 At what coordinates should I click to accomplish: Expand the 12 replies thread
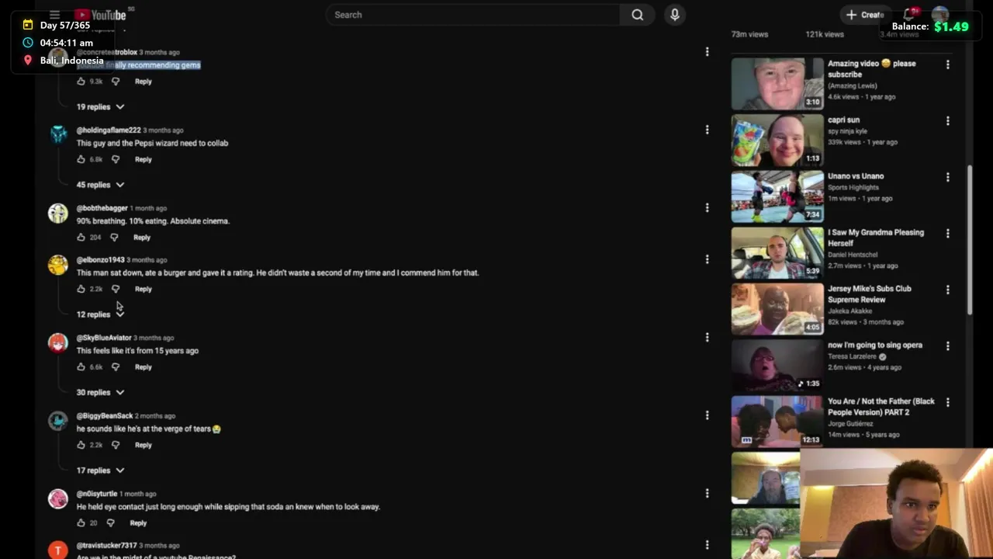101,314
